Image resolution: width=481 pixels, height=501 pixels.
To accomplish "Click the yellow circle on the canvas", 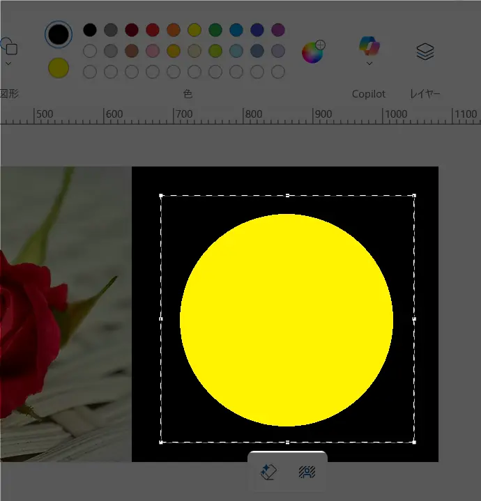I will pyautogui.click(x=287, y=320).
